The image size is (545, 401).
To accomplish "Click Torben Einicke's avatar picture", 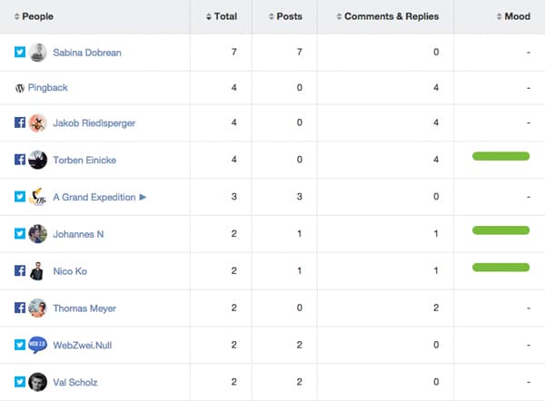I will [x=37, y=160].
